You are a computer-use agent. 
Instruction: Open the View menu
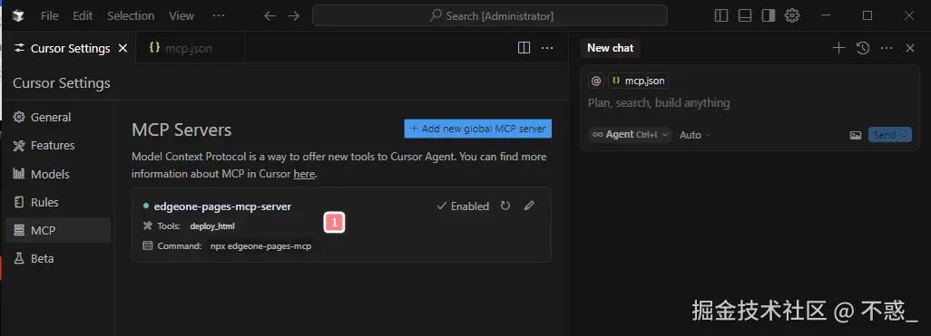[x=181, y=16]
